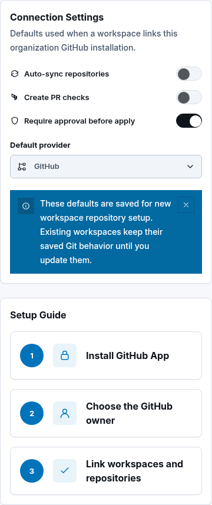Disable Require approval before apply switch

coord(189,121)
